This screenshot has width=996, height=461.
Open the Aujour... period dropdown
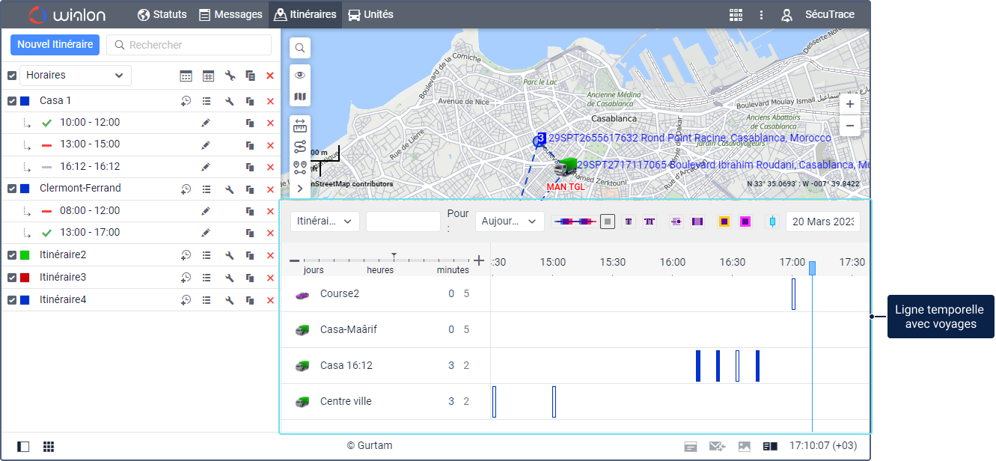[x=510, y=222]
